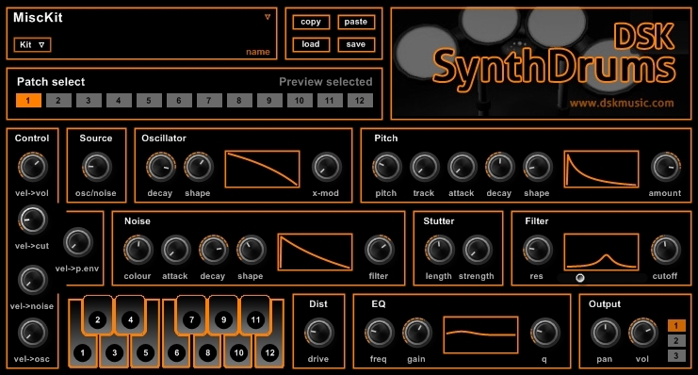Select patch 7
The width and height of the screenshot is (698, 375).
click(209, 101)
